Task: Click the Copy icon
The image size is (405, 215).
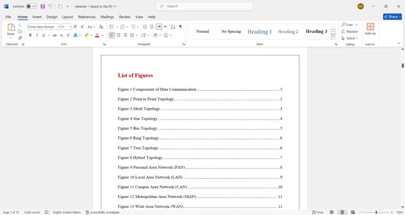Action: click(x=20, y=32)
